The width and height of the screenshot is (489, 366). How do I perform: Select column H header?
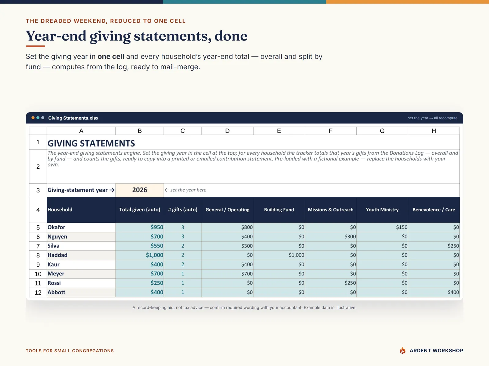(434, 131)
